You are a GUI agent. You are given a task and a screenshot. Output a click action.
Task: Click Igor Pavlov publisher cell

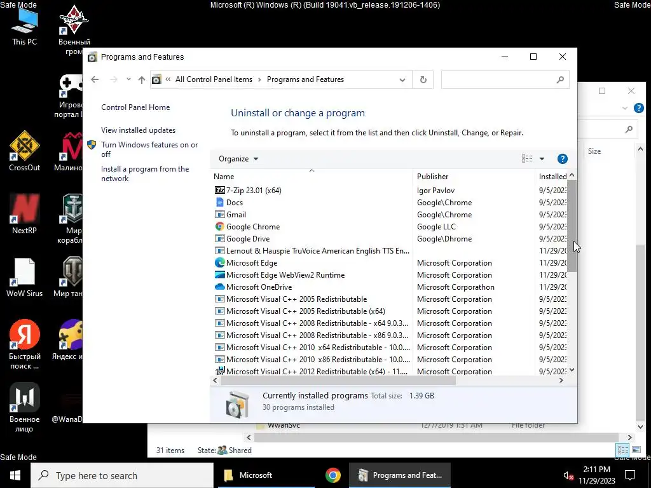point(435,190)
